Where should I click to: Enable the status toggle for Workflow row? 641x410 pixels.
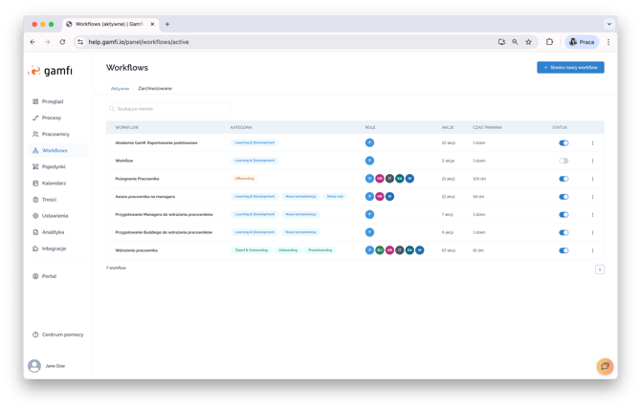point(564,161)
